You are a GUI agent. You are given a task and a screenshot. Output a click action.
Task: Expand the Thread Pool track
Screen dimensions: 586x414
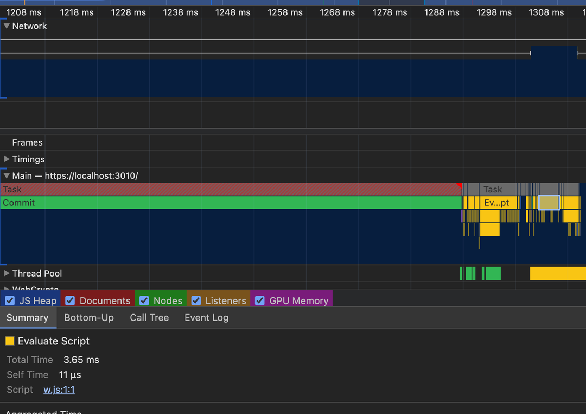[x=7, y=273]
